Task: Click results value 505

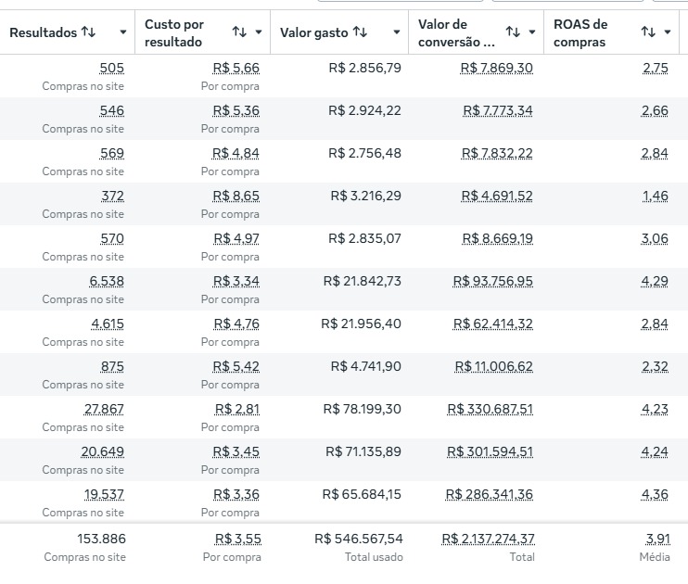Action: [112, 68]
